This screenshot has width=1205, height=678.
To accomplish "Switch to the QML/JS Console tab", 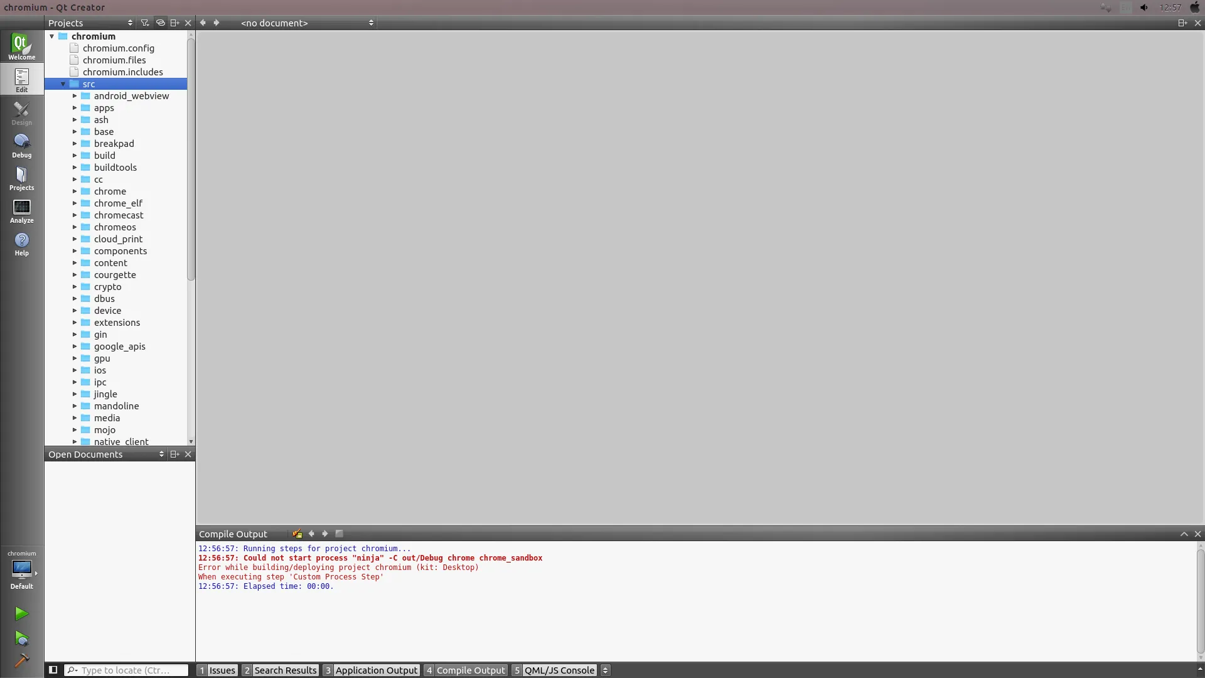I will pos(554,670).
